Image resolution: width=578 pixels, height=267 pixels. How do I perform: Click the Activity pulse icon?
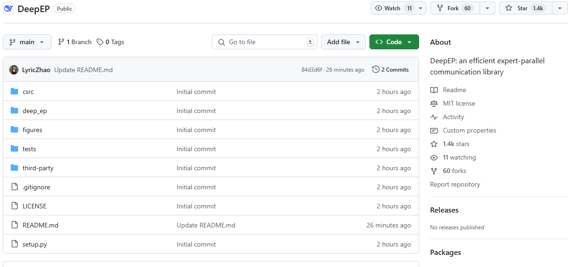[434, 117]
